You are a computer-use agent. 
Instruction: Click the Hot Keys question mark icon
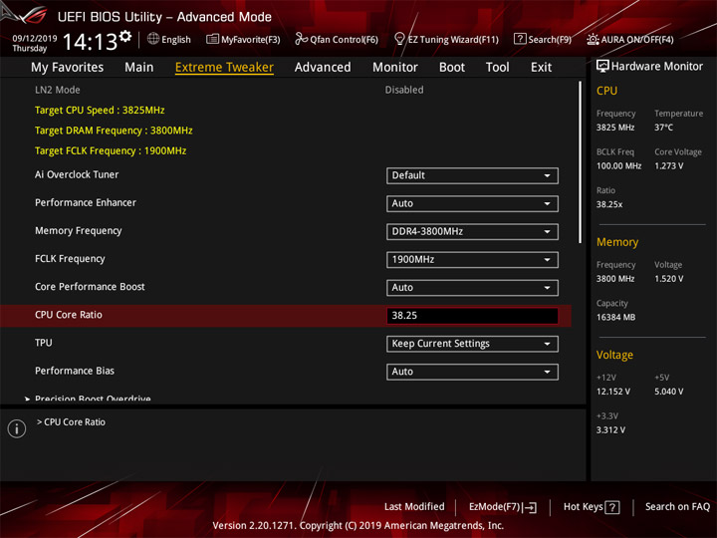(612, 507)
